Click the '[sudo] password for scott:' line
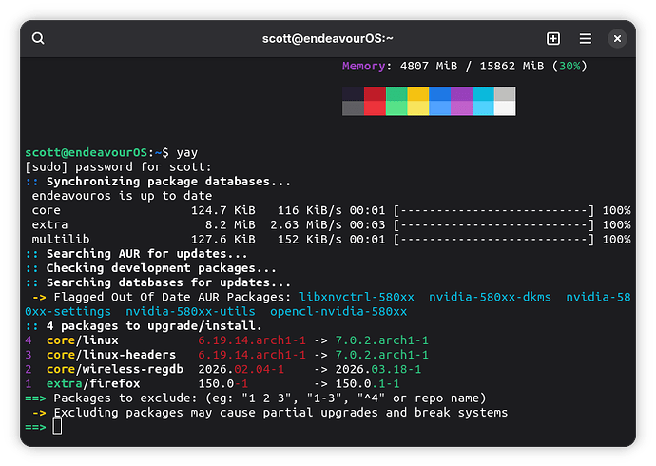This screenshot has width=656, height=466. (x=119, y=167)
